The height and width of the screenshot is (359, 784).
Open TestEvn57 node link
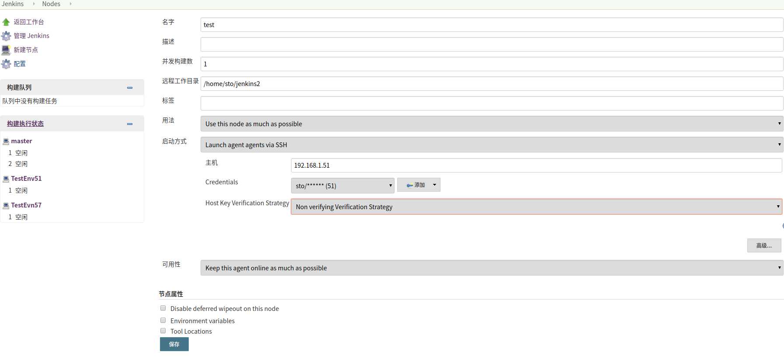(26, 205)
